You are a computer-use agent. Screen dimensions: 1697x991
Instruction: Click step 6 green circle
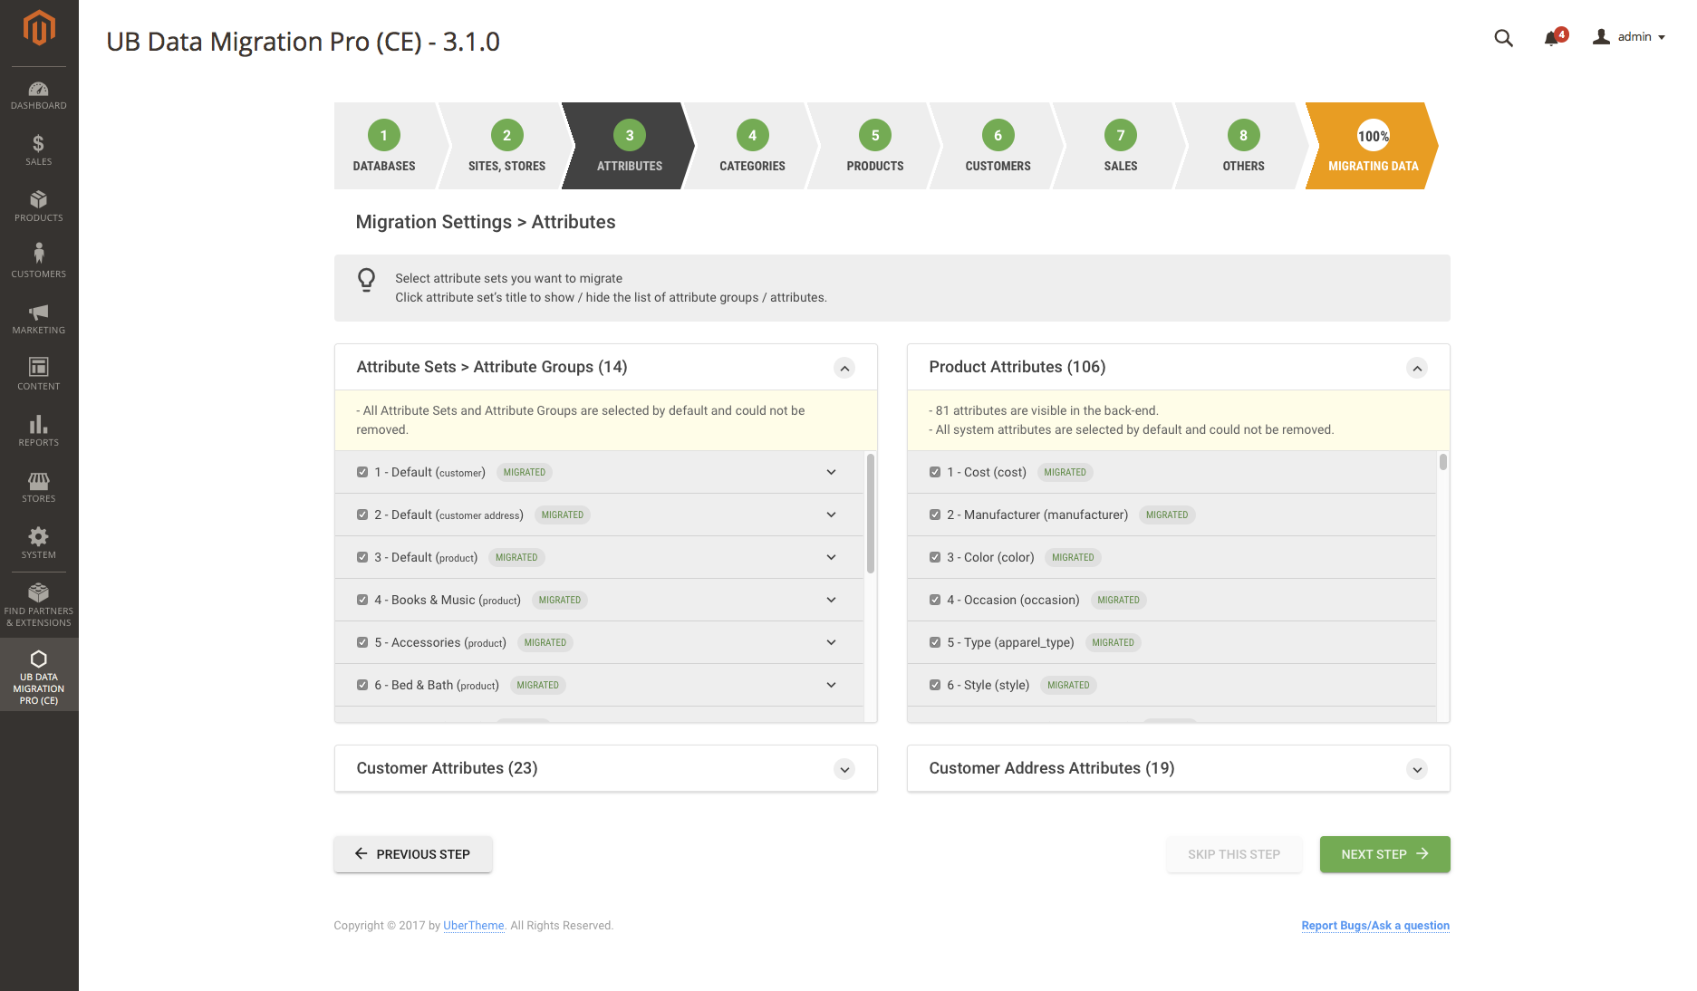click(x=998, y=136)
